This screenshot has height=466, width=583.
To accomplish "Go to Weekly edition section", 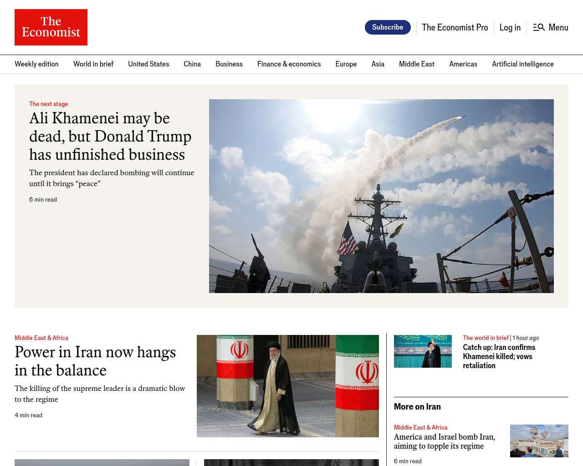I will (36, 64).
